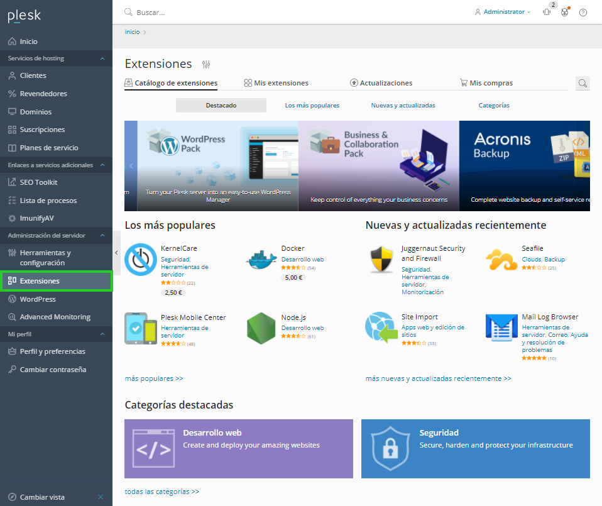The image size is (602, 506).
Task: Close the Cambiar vista bar with X
Action: 101,497
